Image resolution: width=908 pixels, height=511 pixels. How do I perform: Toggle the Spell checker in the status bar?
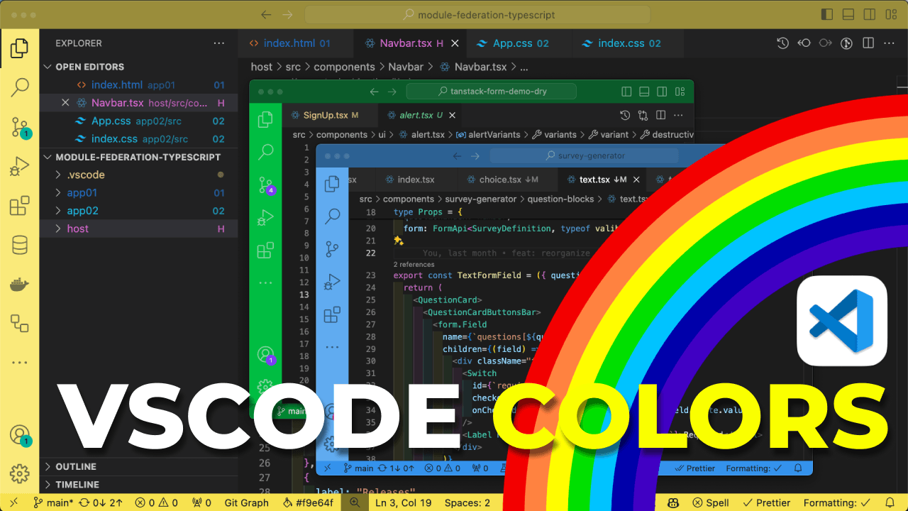(x=710, y=502)
